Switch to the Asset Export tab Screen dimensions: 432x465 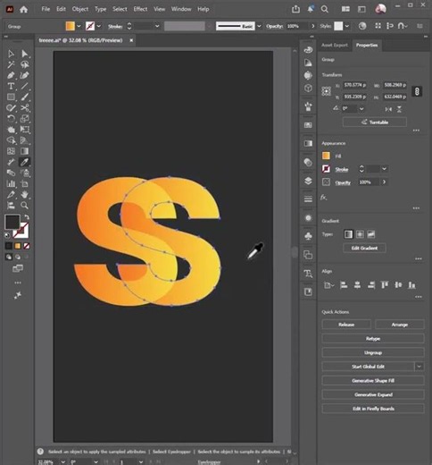(x=335, y=45)
